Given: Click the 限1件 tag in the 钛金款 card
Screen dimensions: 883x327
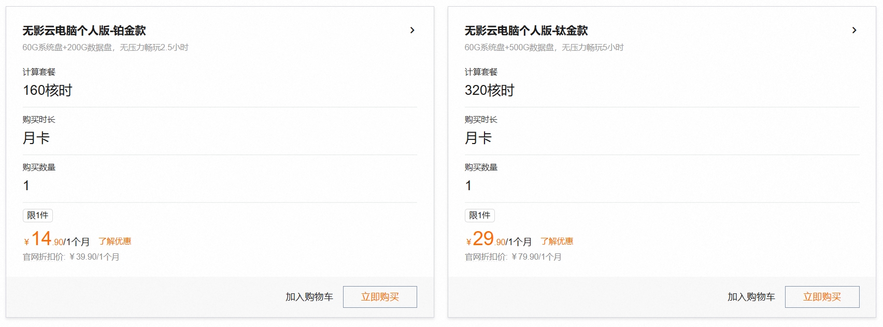Looking at the screenshot, I should pyautogui.click(x=480, y=216).
